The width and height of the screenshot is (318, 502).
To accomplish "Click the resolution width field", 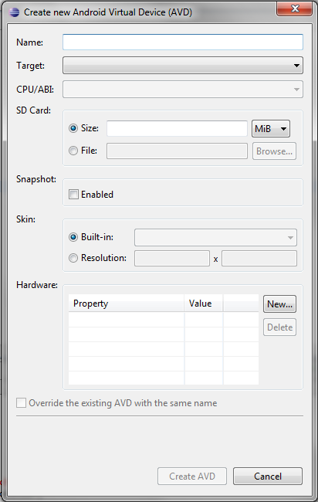I will coord(172,259).
